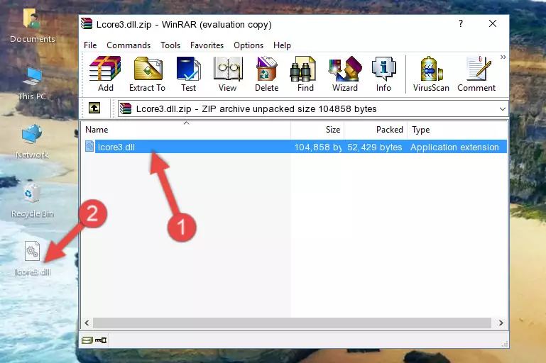
Task: Click the drive icon in status bar
Action: pyautogui.click(x=87, y=340)
